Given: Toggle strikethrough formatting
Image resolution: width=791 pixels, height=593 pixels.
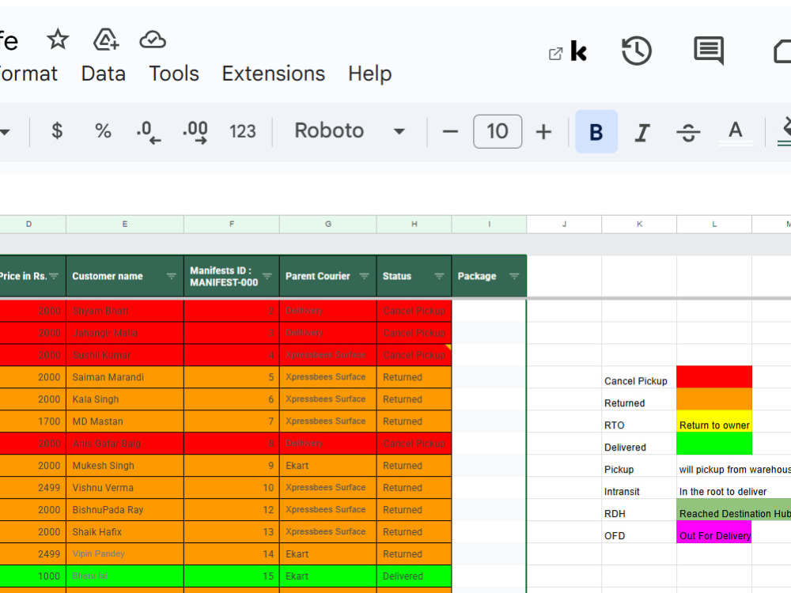Looking at the screenshot, I should click(x=688, y=132).
